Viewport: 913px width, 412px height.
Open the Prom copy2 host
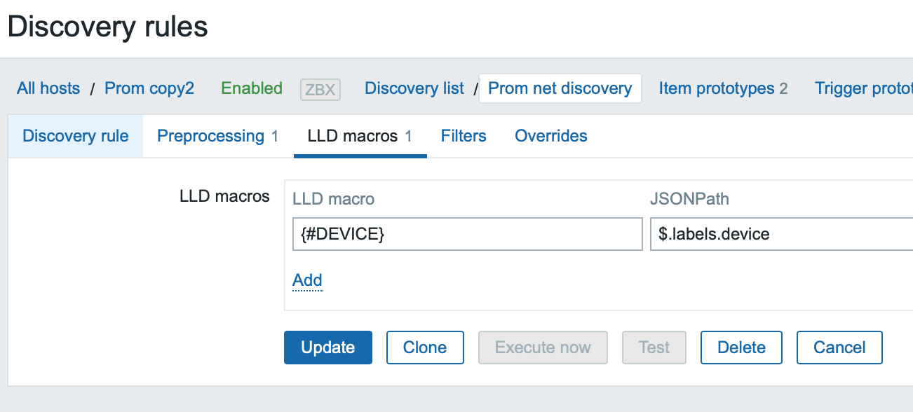[x=149, y=88]
